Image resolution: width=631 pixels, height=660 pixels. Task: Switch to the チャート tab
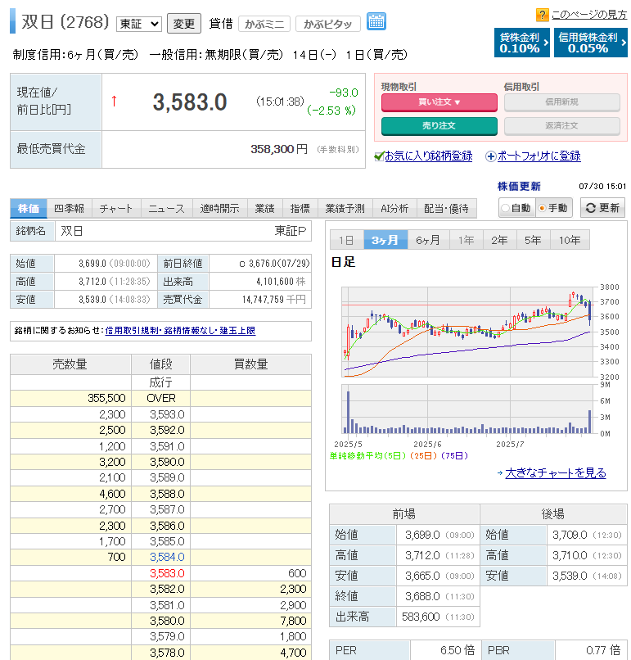(x=115, y=208)
